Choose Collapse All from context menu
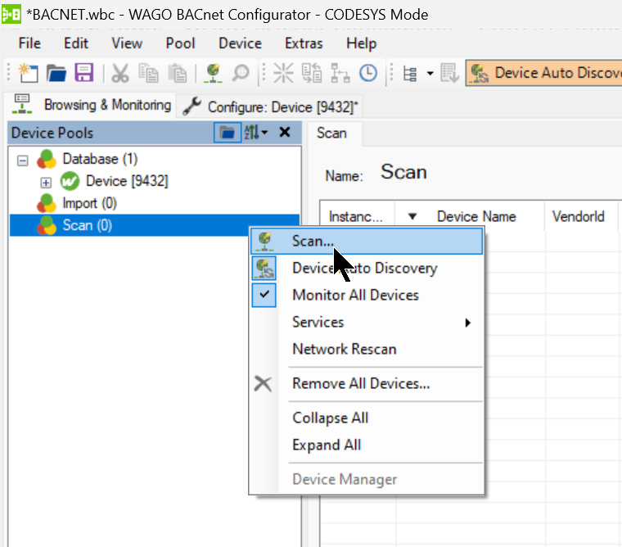The image size is (622, 547). 367,418
